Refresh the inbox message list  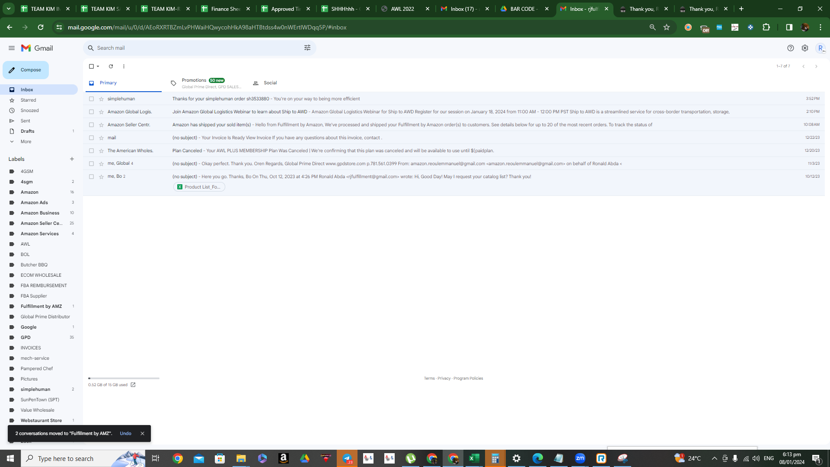tap(111, 66)
